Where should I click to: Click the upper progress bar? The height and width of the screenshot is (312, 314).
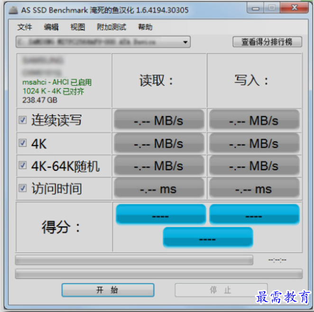[134, 260]
